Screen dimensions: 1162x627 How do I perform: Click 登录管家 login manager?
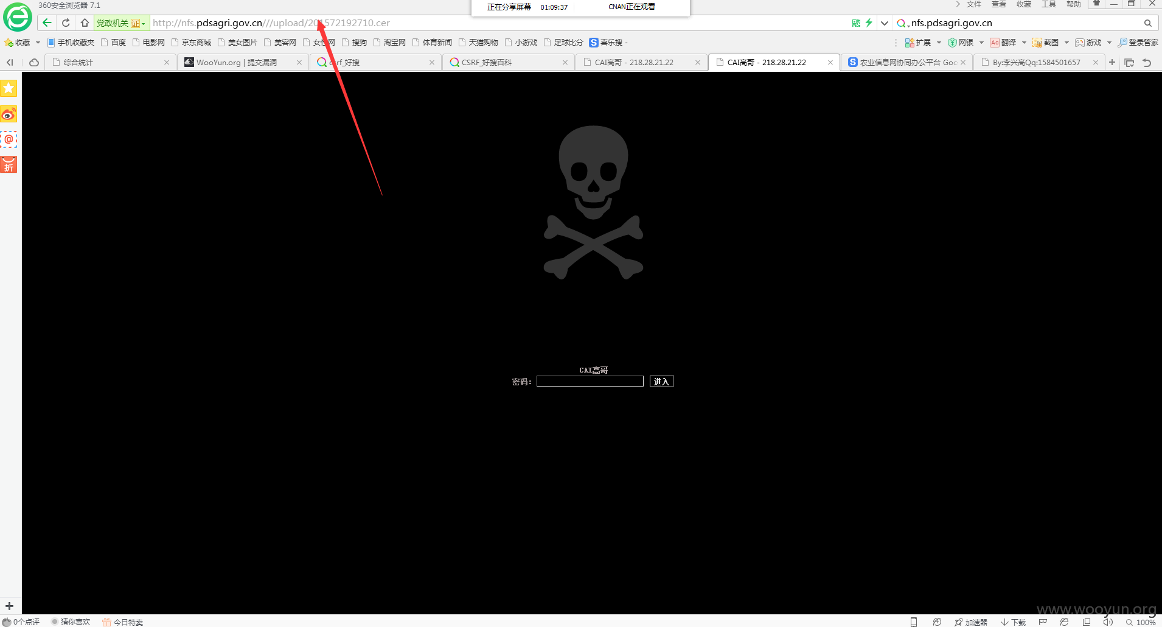[x=1138, y=43]
